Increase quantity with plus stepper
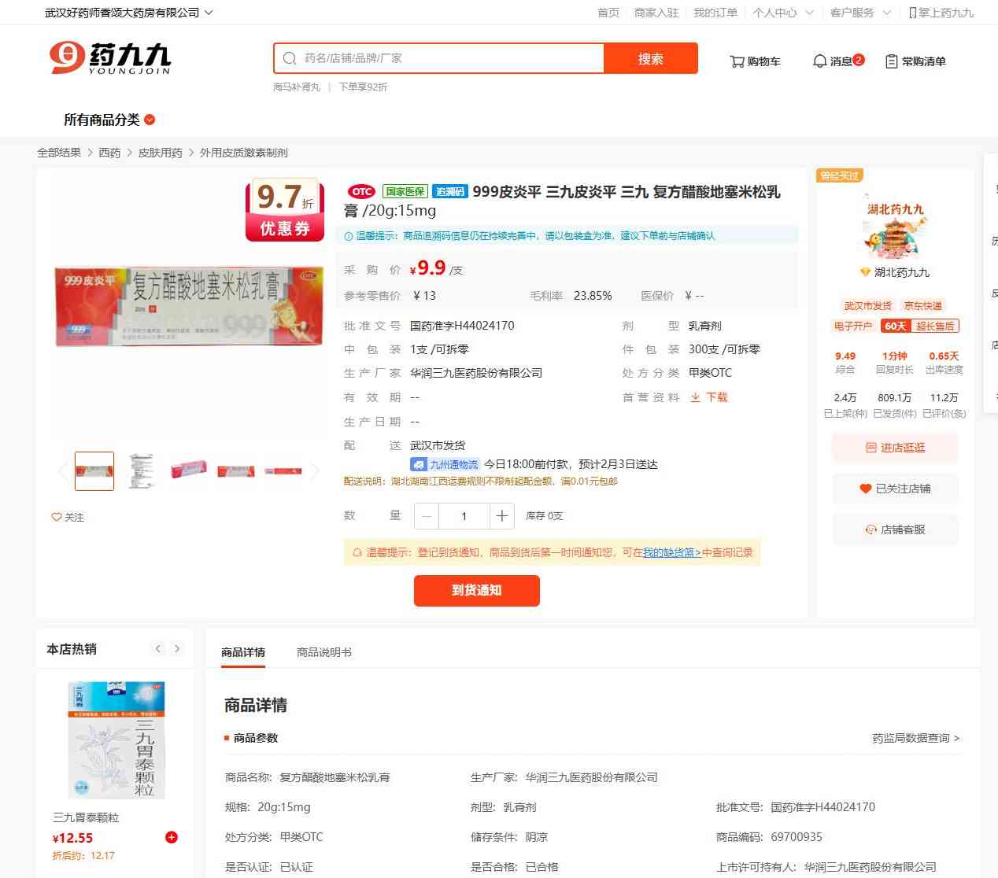Viewport: 998px width, 878px height. coord(501,516)
